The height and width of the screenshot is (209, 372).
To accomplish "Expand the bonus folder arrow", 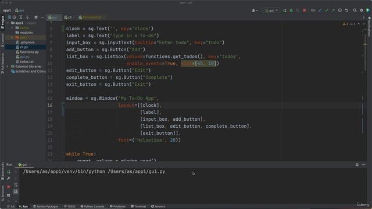I will (12, 28).
